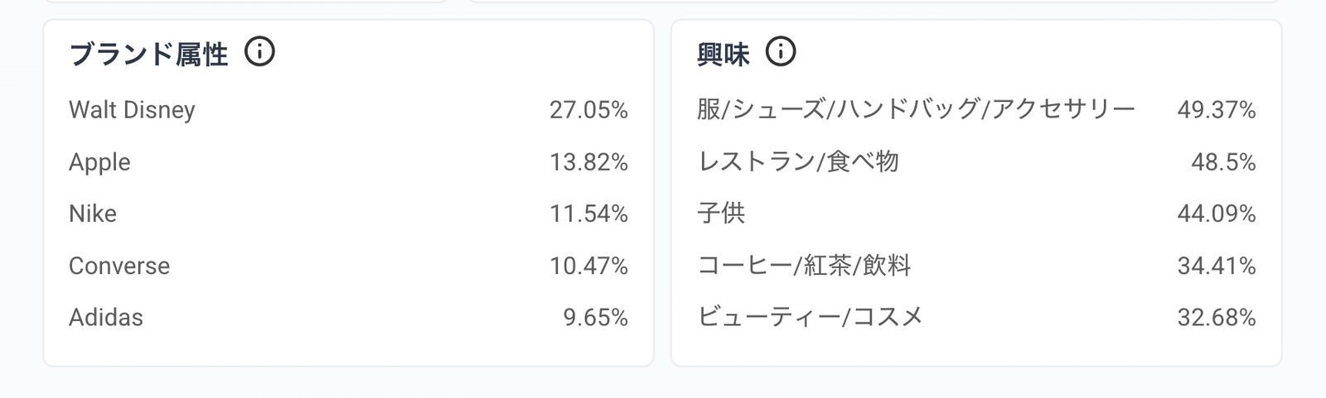Click the info icon beside ブランド属性
The height and width of the screenshot is (398, 1326).
[x=259, y=52]
